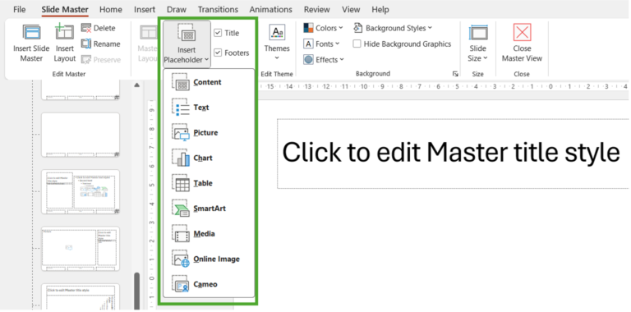This screenshot has width=631, height=312.
Task: Select the Slide Master tab
Action: [65, 9]
